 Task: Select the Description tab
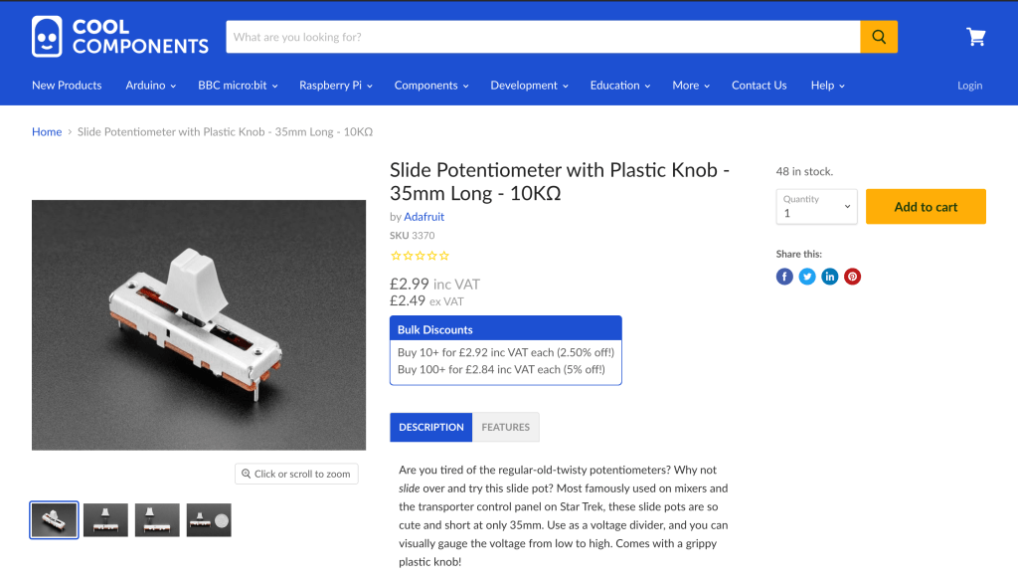(431, 427)
